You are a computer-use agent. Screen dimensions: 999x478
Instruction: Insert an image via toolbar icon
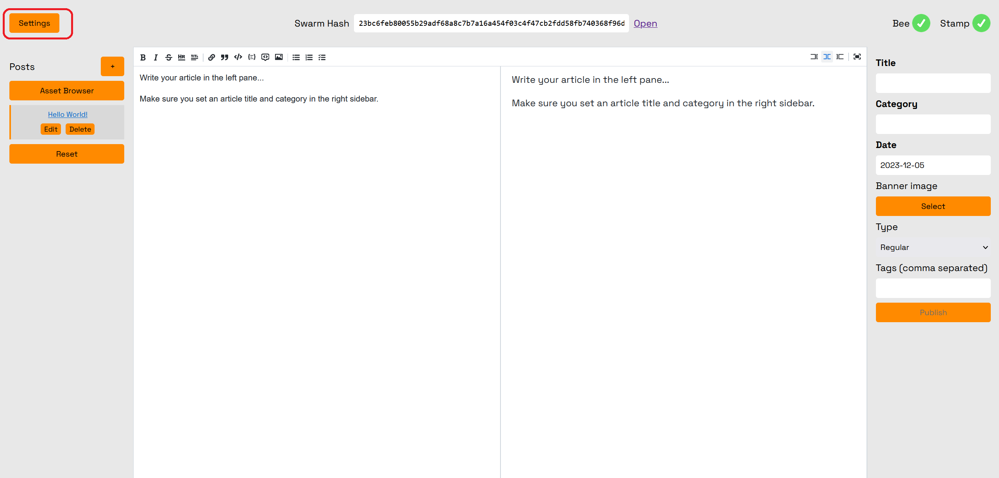279,57
